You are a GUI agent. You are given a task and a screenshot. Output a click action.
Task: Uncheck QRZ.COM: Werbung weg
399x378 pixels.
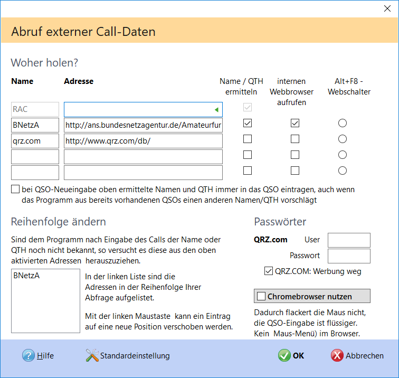point(269,271)
